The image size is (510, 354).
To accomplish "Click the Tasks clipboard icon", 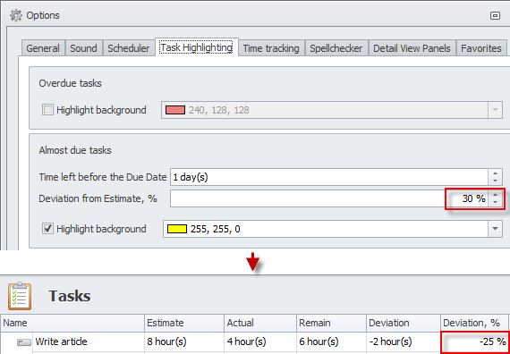I will click(x=20, y=296).
